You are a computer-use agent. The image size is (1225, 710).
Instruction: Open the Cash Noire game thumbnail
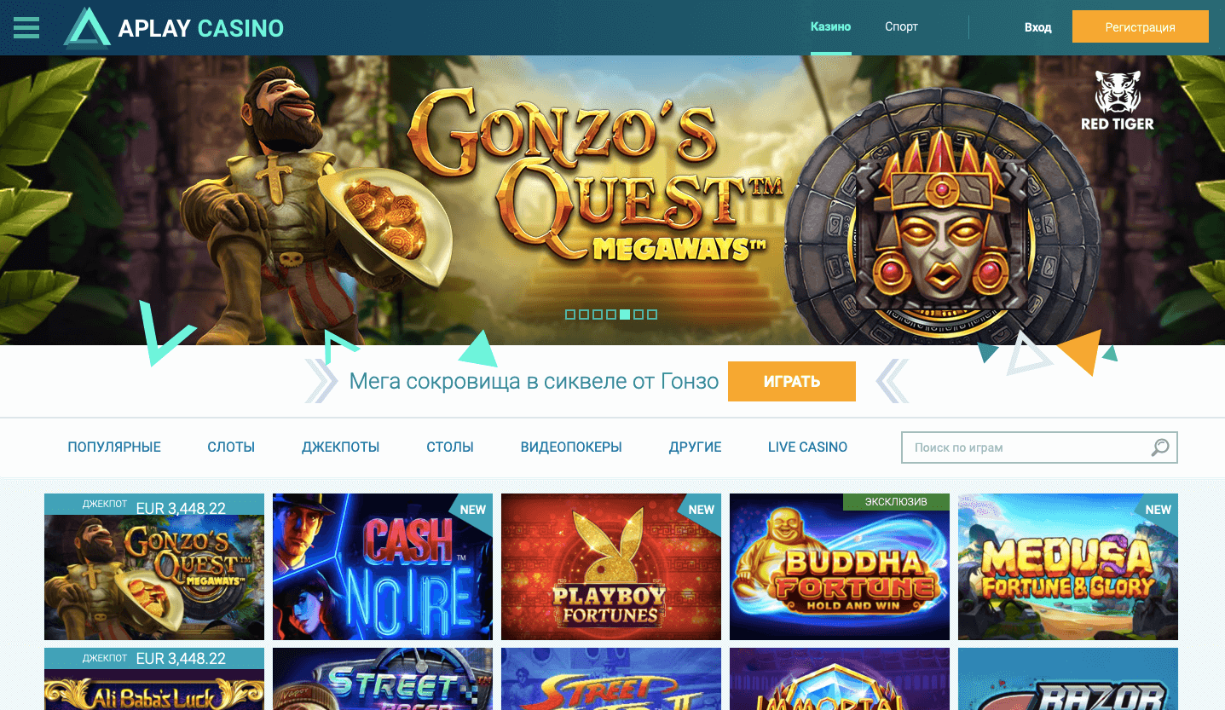click(383, 567)
